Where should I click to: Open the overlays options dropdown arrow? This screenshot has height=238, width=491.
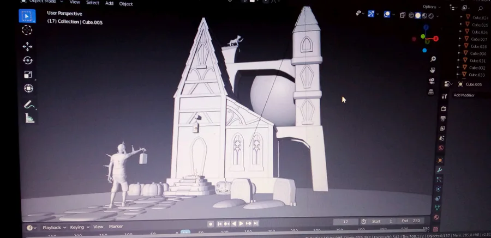point(393,15)
